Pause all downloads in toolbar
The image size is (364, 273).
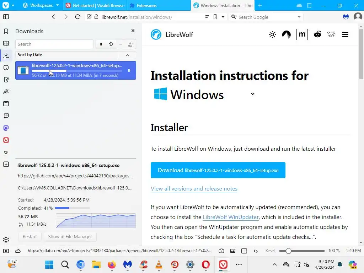click(x=101, y=44)
